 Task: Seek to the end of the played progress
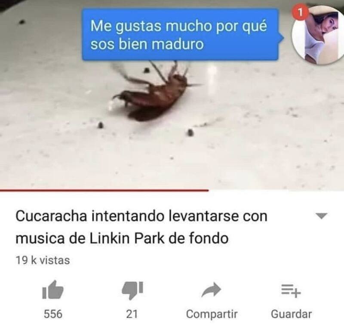(208, 190)
